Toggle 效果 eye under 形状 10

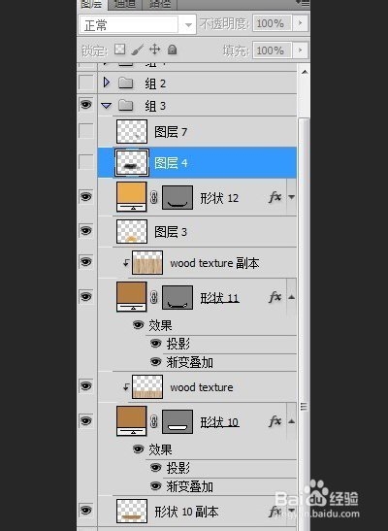(138, 449)
